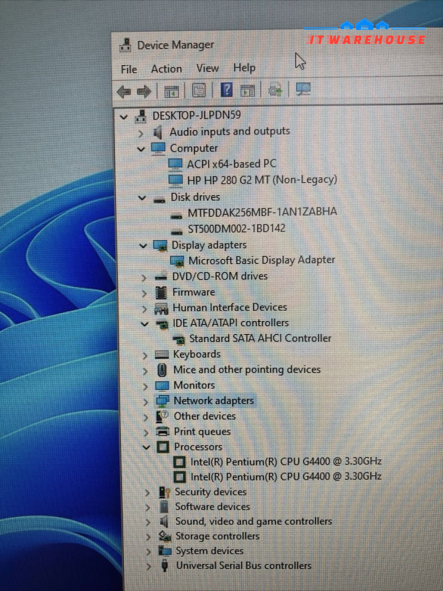This screenshot has height=591, width=443.
Task: Open the View menu
Action: click(207, 68)
